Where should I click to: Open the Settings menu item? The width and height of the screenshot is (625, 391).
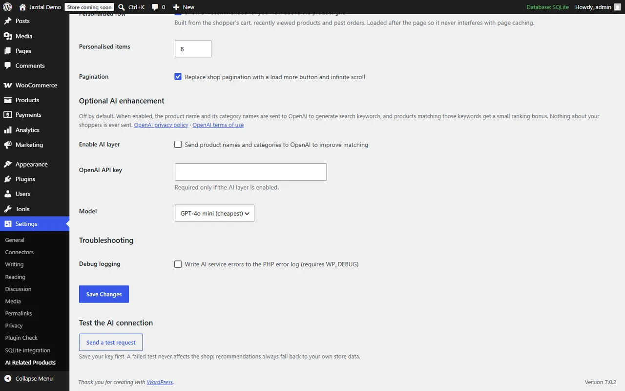pyautogui.click(x=35, y=224)
